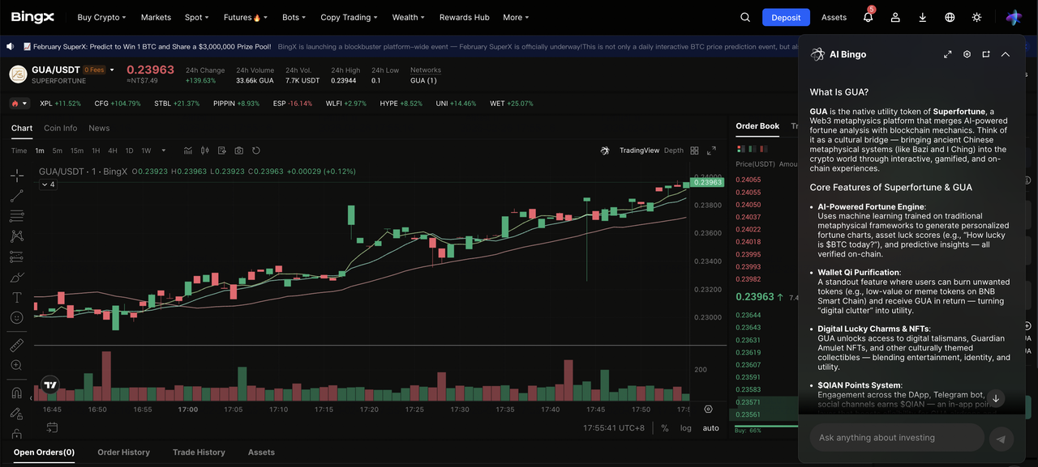Screen dimensions: 1038x467
Task: Click the Deposit button
Action: pyautogui.click(x=785, y=17)
